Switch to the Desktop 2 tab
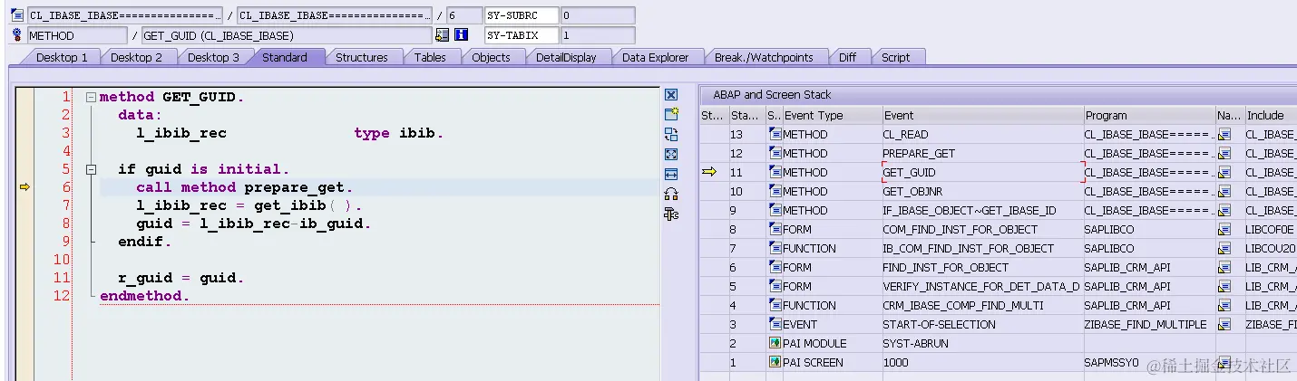The height and width of the screenshot is (381, 1297). pos(137,57)
